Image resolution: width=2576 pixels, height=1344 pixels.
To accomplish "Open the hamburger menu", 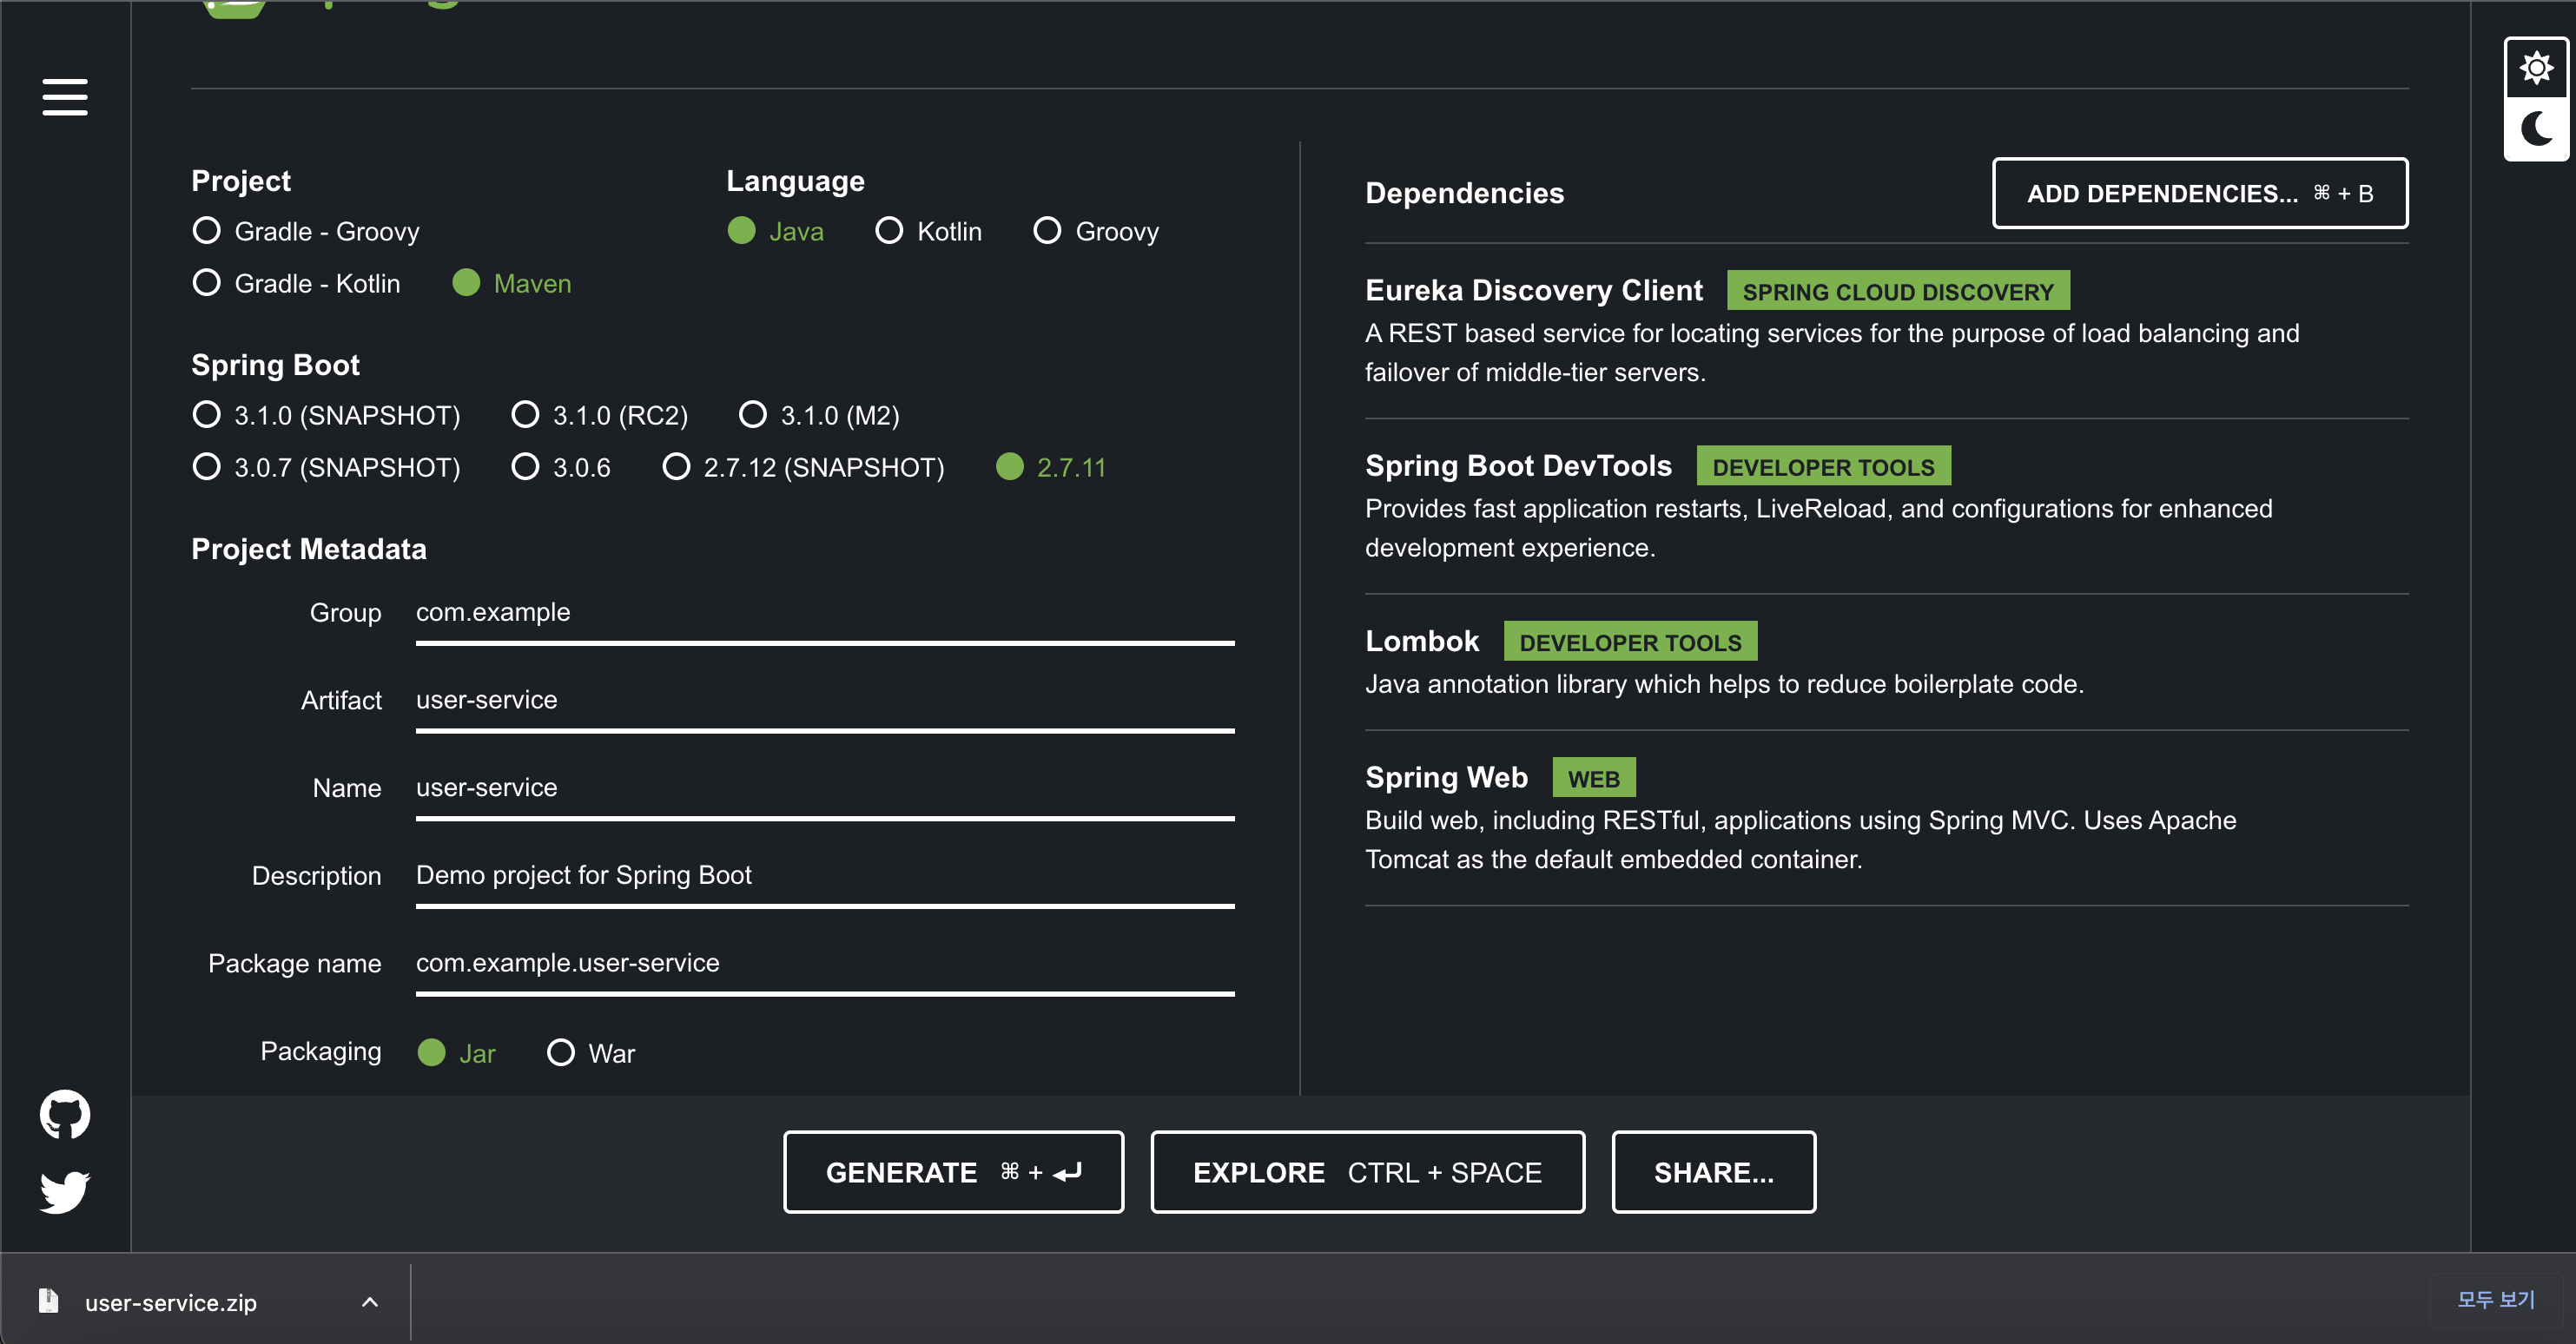I will pos(65,97).
